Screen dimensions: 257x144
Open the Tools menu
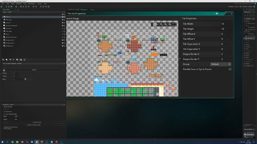click(25, 4)
